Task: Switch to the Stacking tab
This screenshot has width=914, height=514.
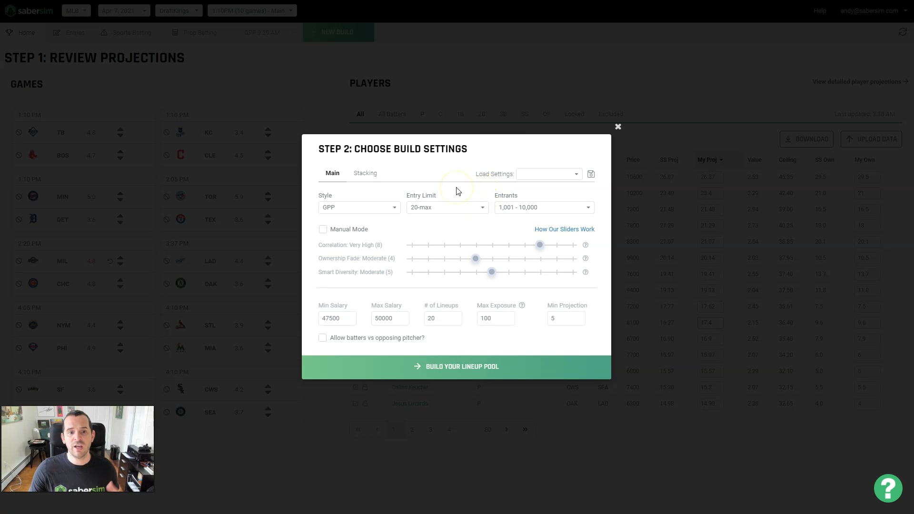Action: click(x=365, y=173)
